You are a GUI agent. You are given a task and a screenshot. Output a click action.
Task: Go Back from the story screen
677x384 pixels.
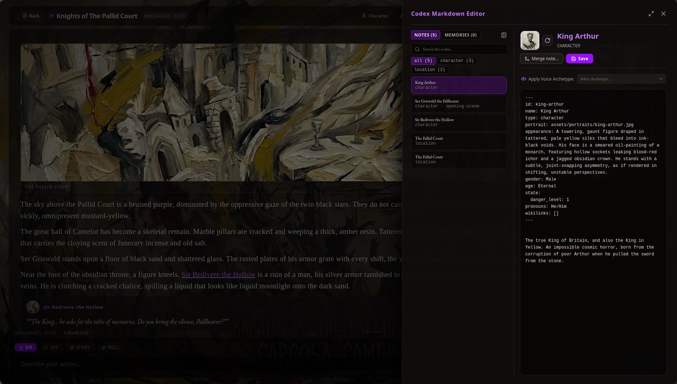[x=31, y=16]
